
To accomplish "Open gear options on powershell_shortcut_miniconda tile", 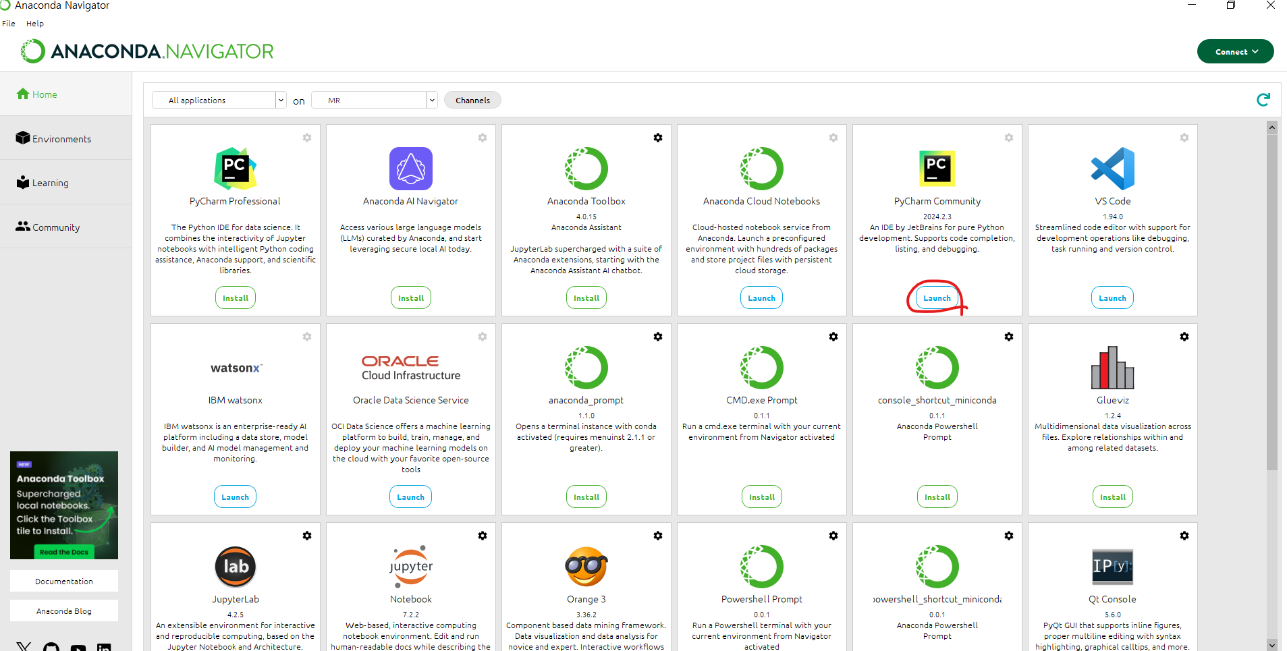I will (1008, 536).
